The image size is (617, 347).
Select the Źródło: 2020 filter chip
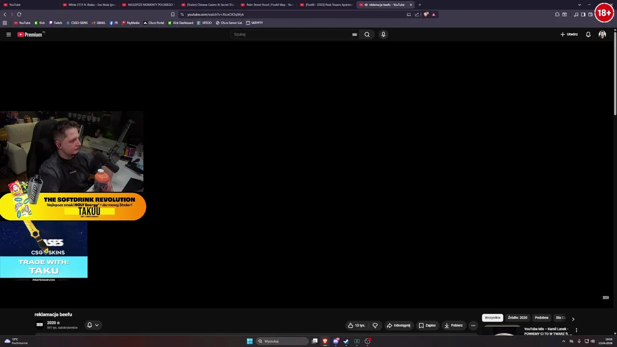(517, 318)
